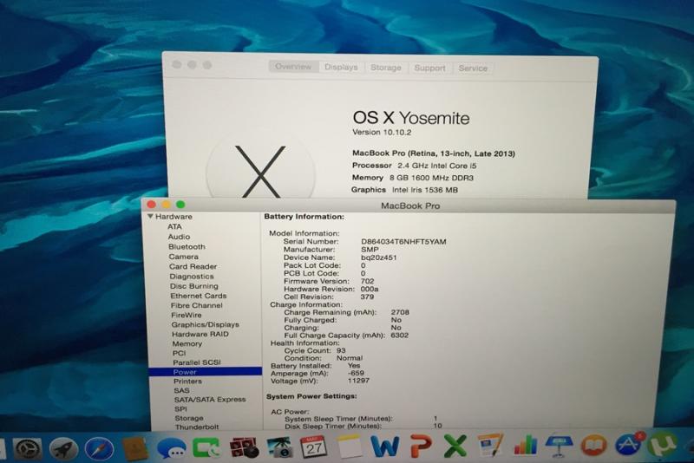
Task: Launch Launchpad rocket icon in Dock
Action: pyautogui.click(x=64, y=449)
